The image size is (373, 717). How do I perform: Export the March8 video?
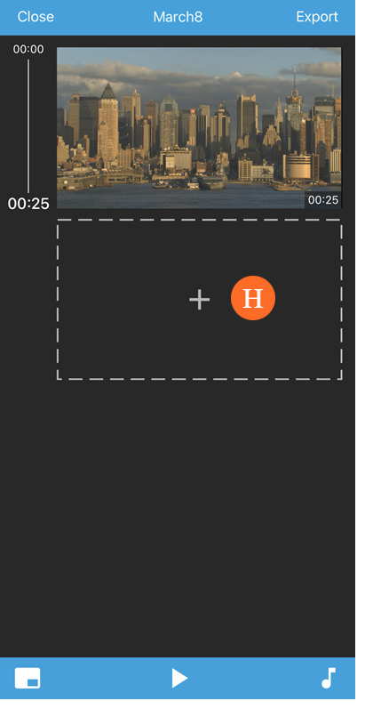coord(317,17)
